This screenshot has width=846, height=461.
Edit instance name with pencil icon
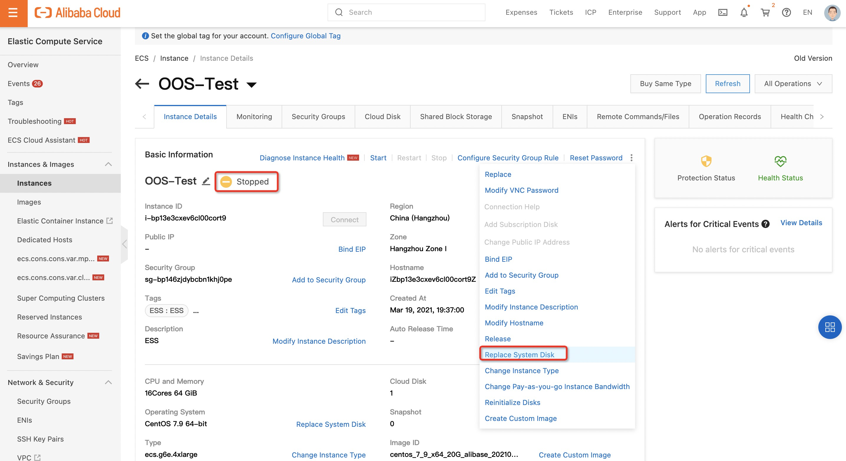(206, 181)
